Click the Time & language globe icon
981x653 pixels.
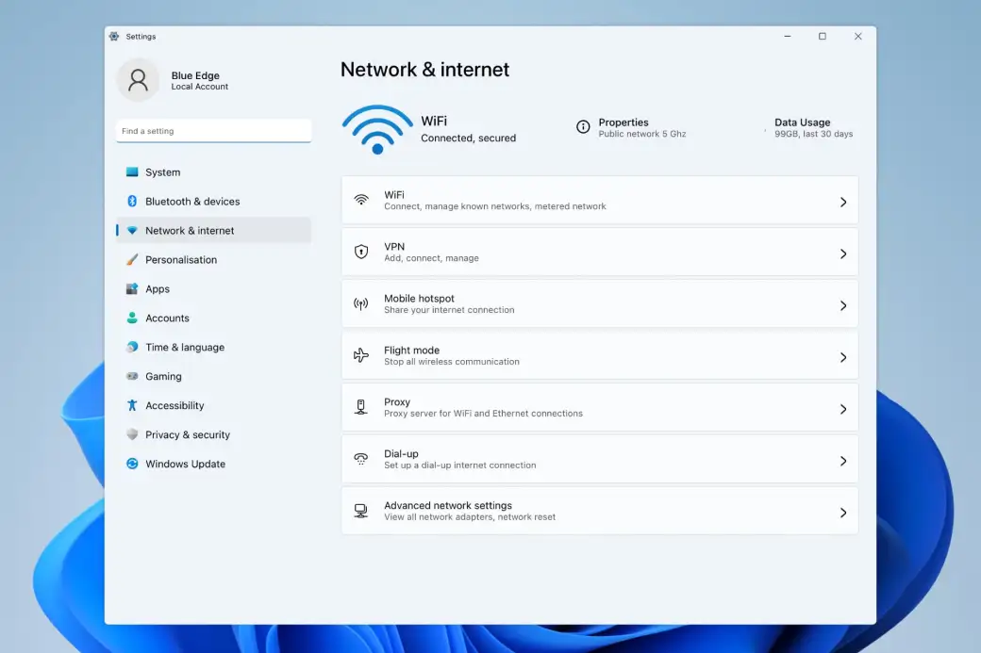click(132, 347)
